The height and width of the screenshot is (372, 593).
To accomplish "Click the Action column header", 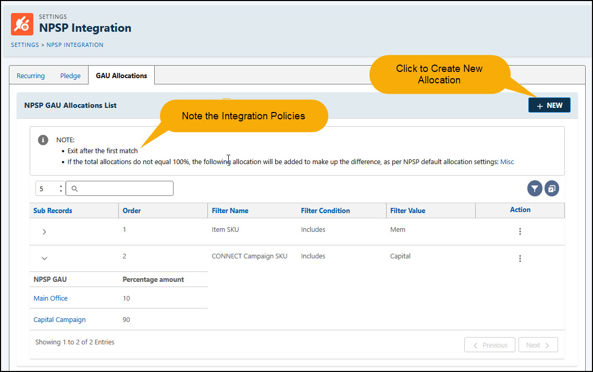I will 520,209.
